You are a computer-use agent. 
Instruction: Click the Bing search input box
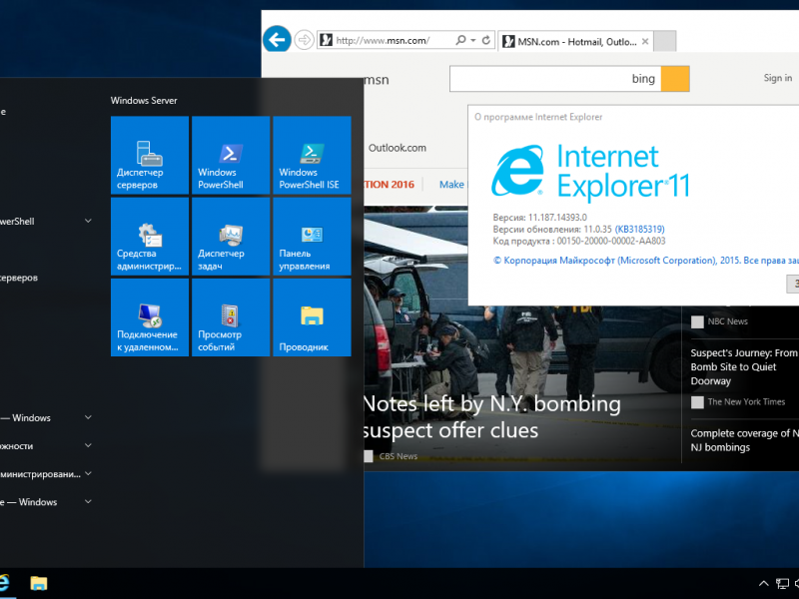(x=555, y=79)
